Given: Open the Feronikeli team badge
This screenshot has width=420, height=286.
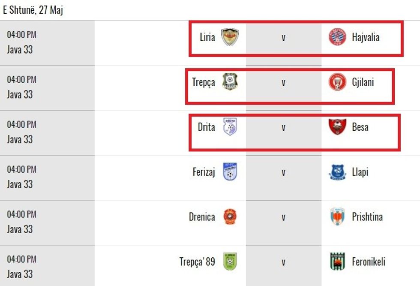Looking at the screenshot, I should pos(337,262).
